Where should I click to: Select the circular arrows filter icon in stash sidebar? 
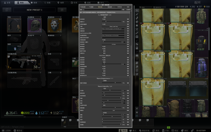137,44
